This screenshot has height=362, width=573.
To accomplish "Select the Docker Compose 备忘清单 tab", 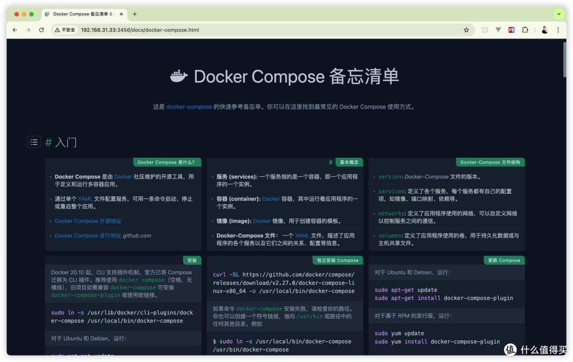I will [84, 14].
